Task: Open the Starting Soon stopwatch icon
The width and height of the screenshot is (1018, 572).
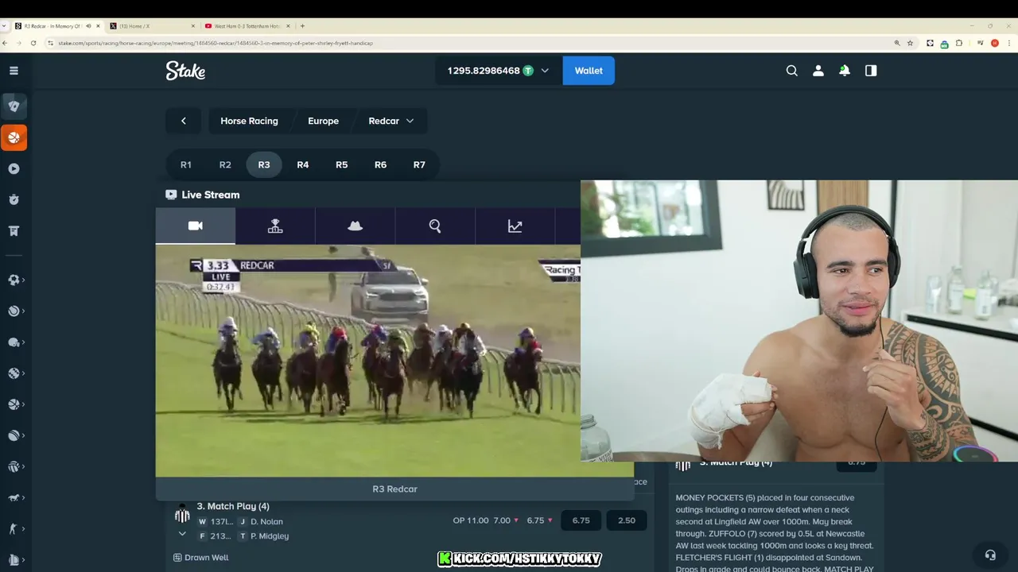Action: click(x=14, y=199)
